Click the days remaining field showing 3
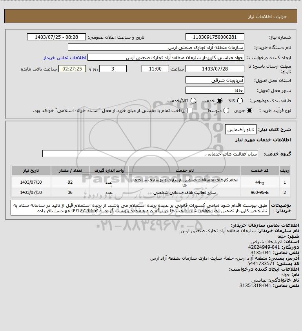 click(113, 69)
